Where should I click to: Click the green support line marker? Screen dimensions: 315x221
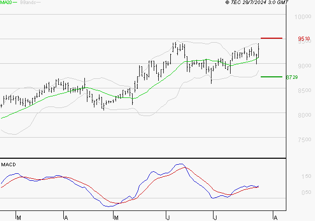[x=271, y=77]
